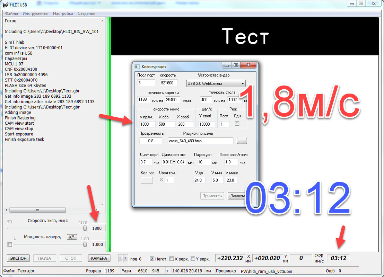Image resolution: width=384 pixels, height=277 pixels.
Task: Click the horizontal scrollbar of the log panel
Action: point(37,210)
